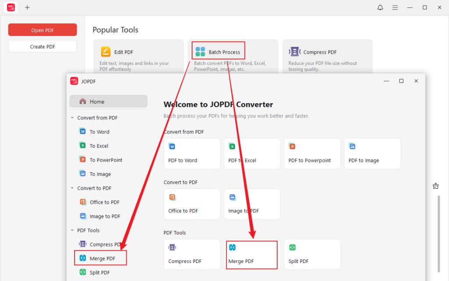Viewport: 449px width, 281px height.
Task: Click the PDF to Image tool card
Action: (x=372, y=153)
